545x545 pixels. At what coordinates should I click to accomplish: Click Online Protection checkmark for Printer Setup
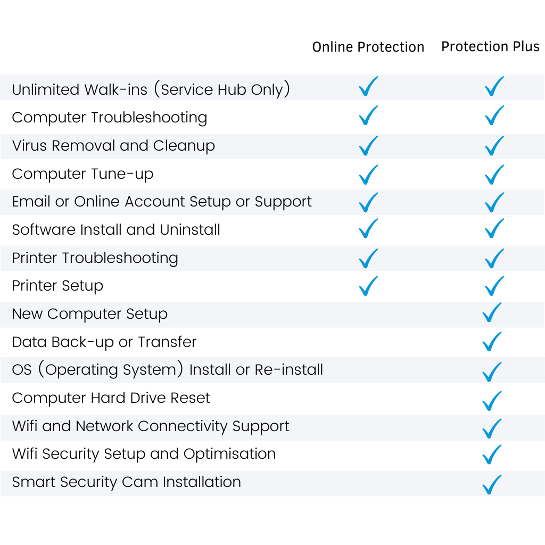[368, 286]
